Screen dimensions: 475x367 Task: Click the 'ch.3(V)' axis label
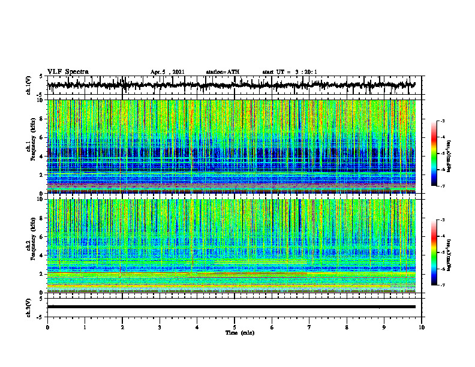click(29, 308)
